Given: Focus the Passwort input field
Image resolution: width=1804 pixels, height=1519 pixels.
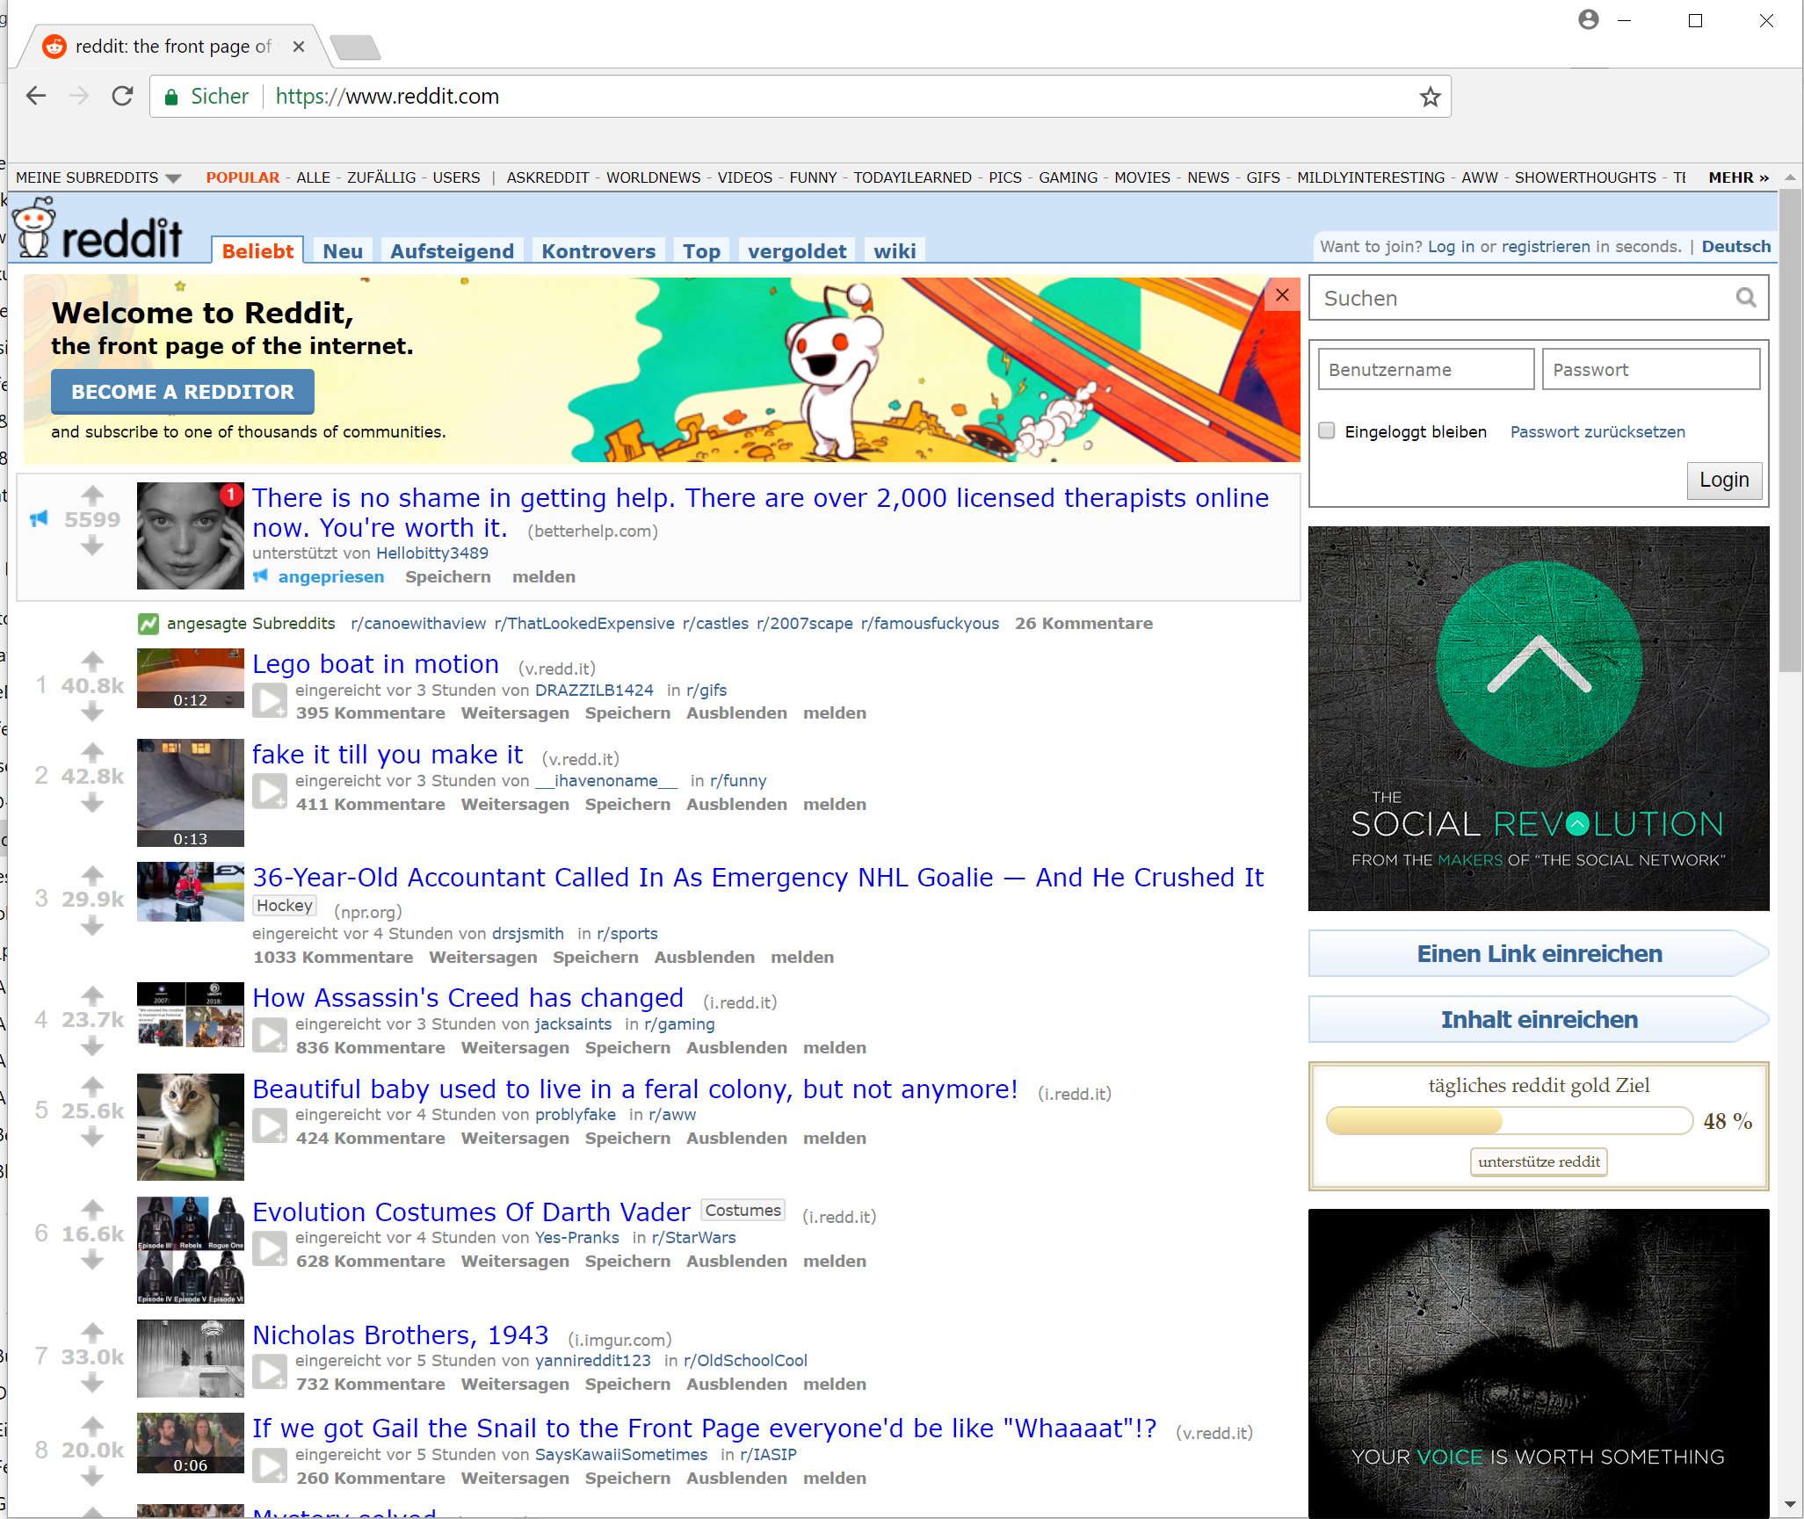Looking at the screenshot, I should pyautogui.click(x=1651, y=369).
